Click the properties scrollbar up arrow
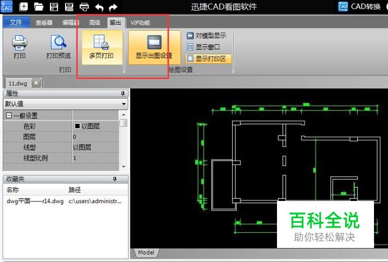Viewport: 388px width, 262px height. coord(123,114)
